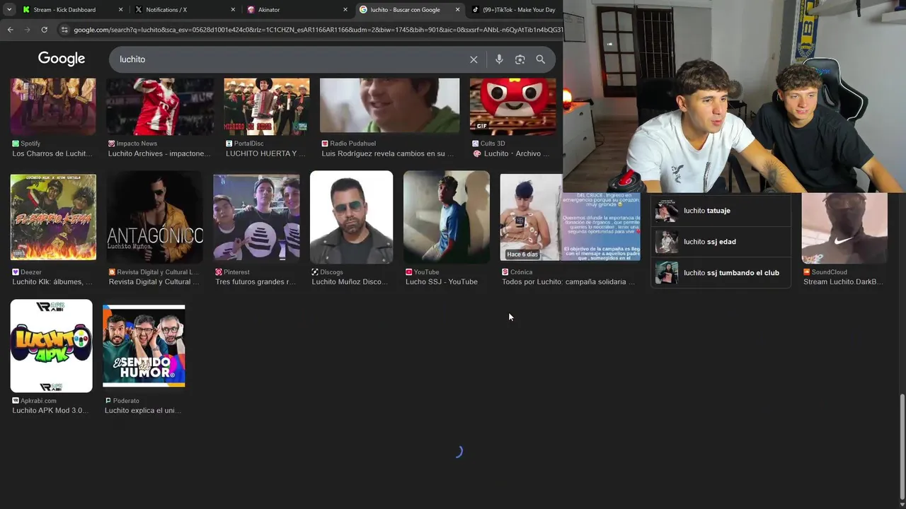906x509 pixels.
Task: Click the Los Charros Spotify image thumbnail
Action: 53,106
